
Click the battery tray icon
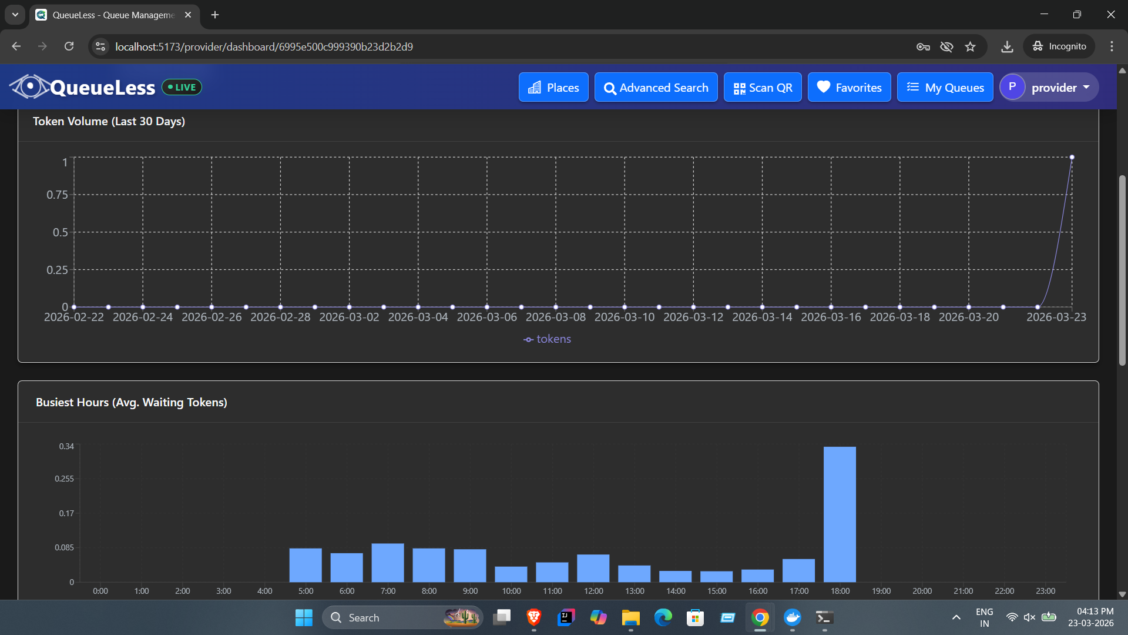coord(1049,617)
